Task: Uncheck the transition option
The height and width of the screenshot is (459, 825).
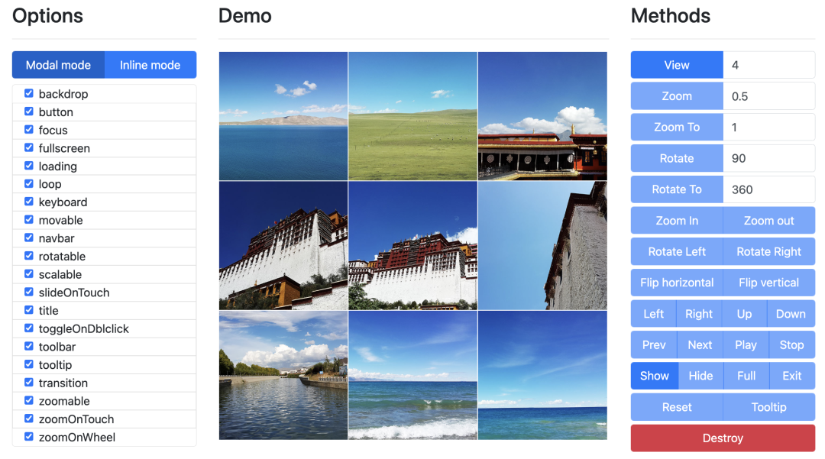Action: (29, 382)
